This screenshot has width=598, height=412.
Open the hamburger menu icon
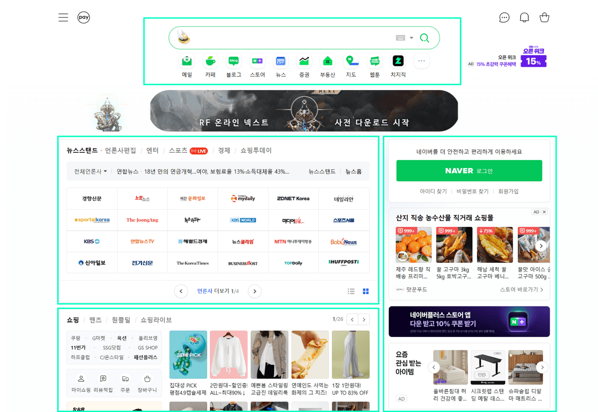point(63,17)
